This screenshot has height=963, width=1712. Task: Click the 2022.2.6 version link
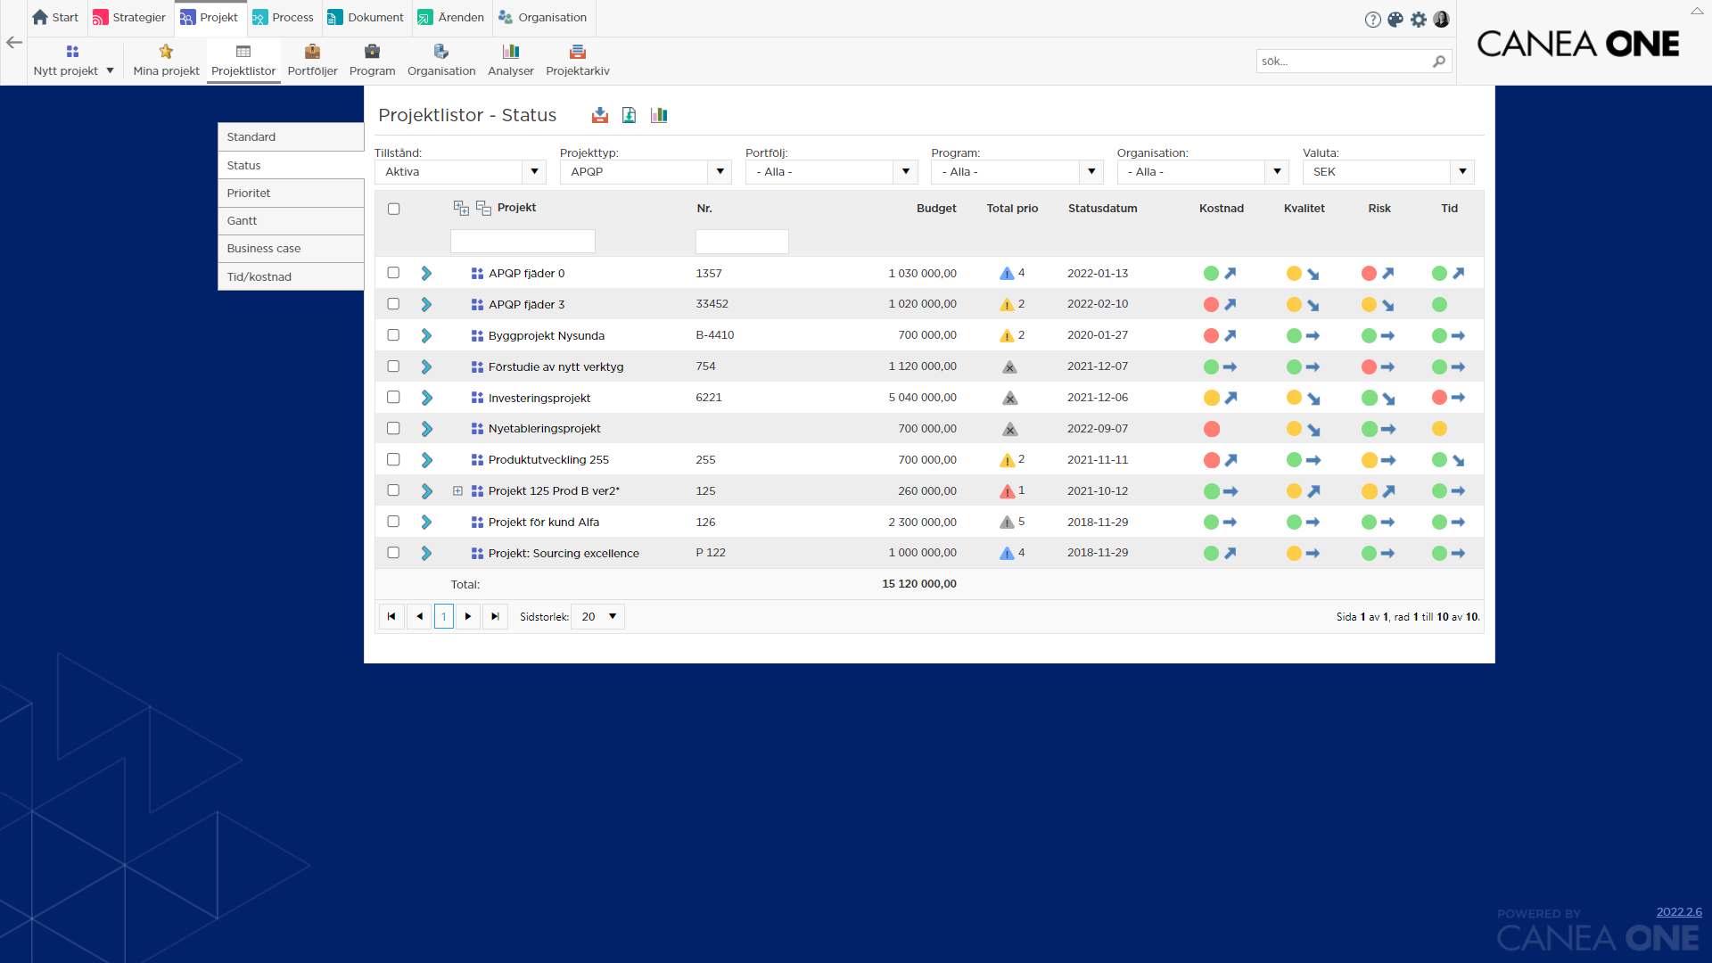1678,911
